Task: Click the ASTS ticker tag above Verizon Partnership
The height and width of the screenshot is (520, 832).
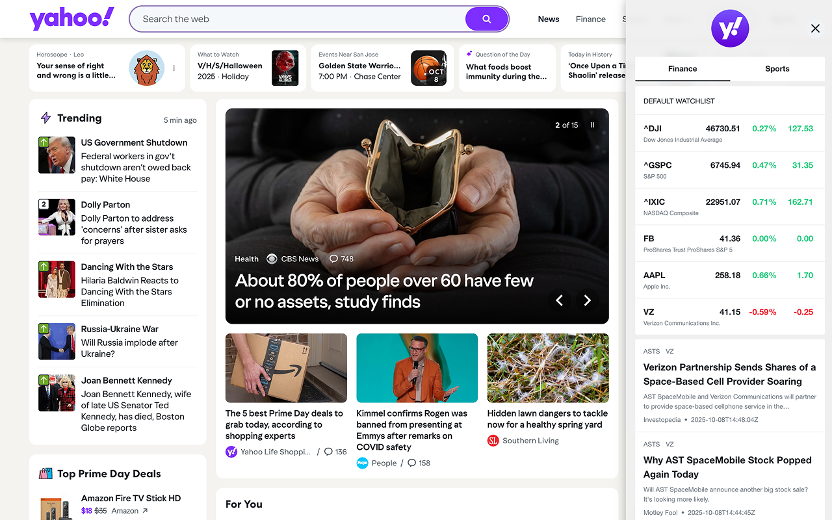Action: pos(651,352)
